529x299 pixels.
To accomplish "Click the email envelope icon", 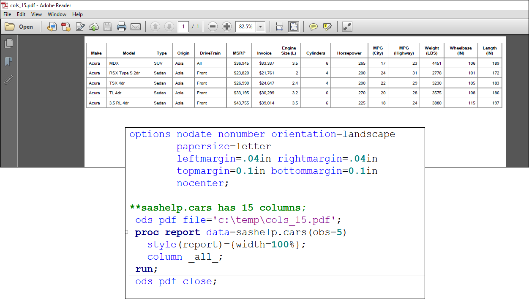I will pyautogui.click(x=136, y=27).
